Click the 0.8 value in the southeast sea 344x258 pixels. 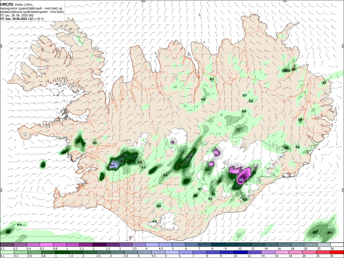[329, 232]
